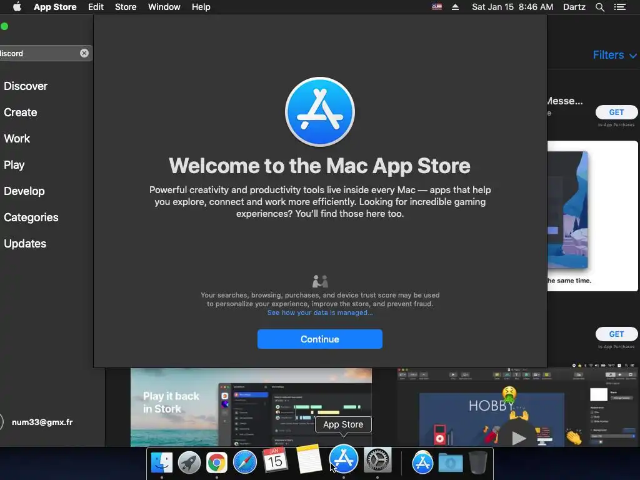Image resolution: width=640 pixels, height=480 pixels.
Task: Click the lower GET button above In-App Purchases
Action: (616, 334)
